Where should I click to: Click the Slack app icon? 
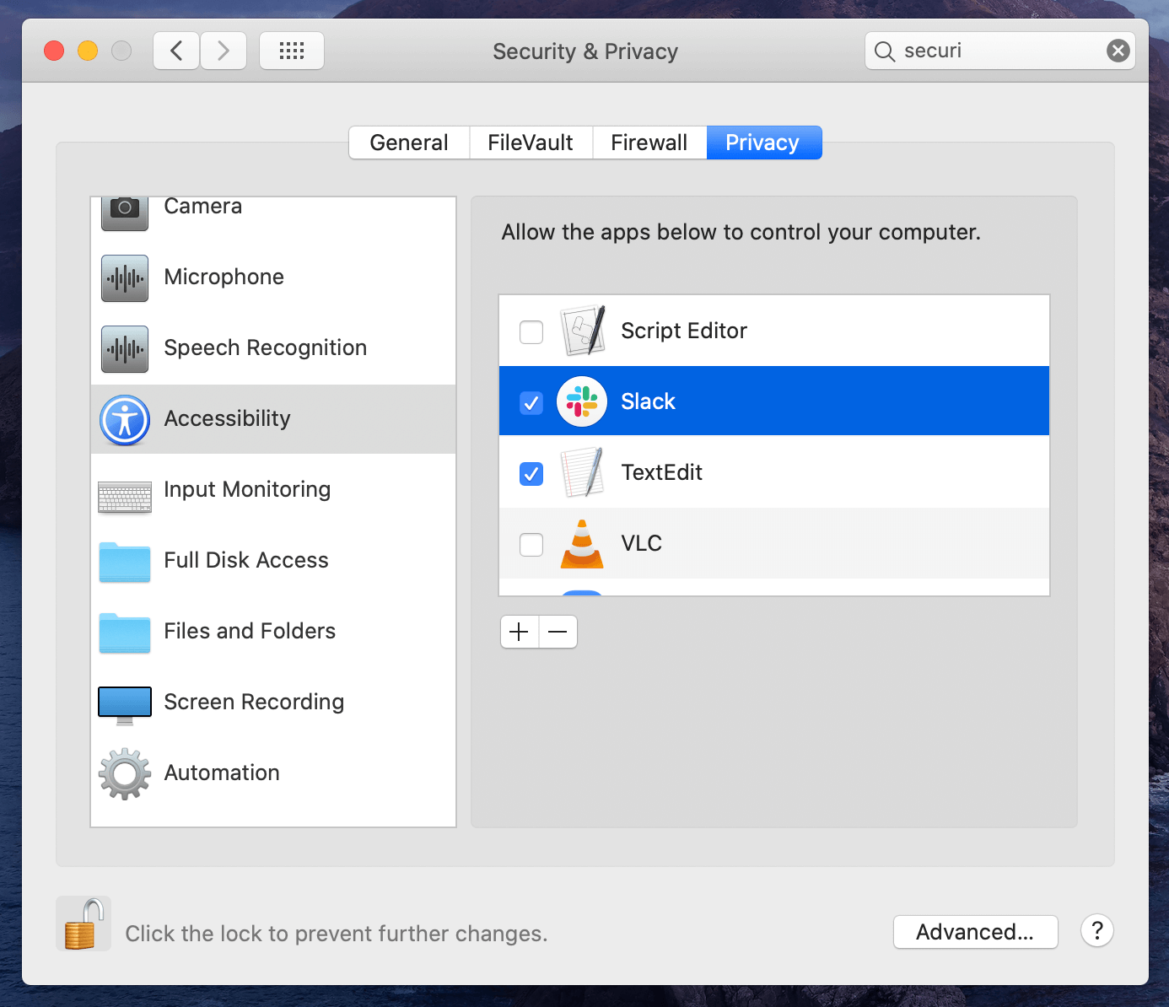tap(582, 401)
